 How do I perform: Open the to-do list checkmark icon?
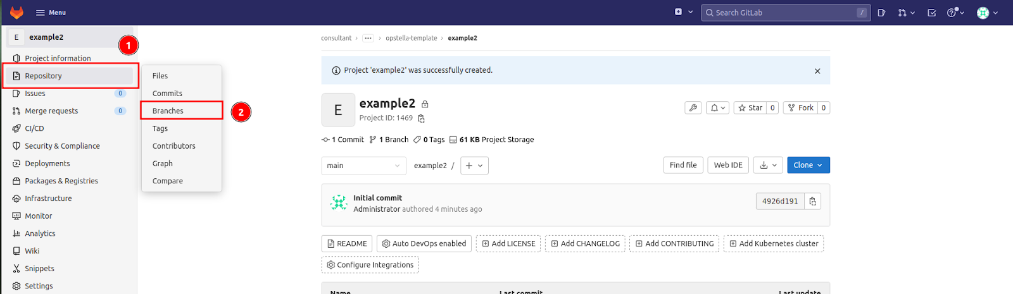(x=931, y=13)
